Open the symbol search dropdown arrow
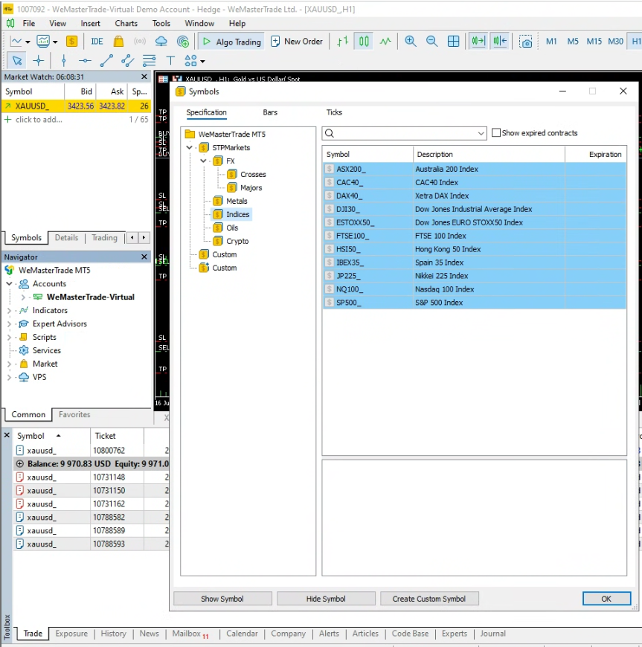 pos(481,133)
